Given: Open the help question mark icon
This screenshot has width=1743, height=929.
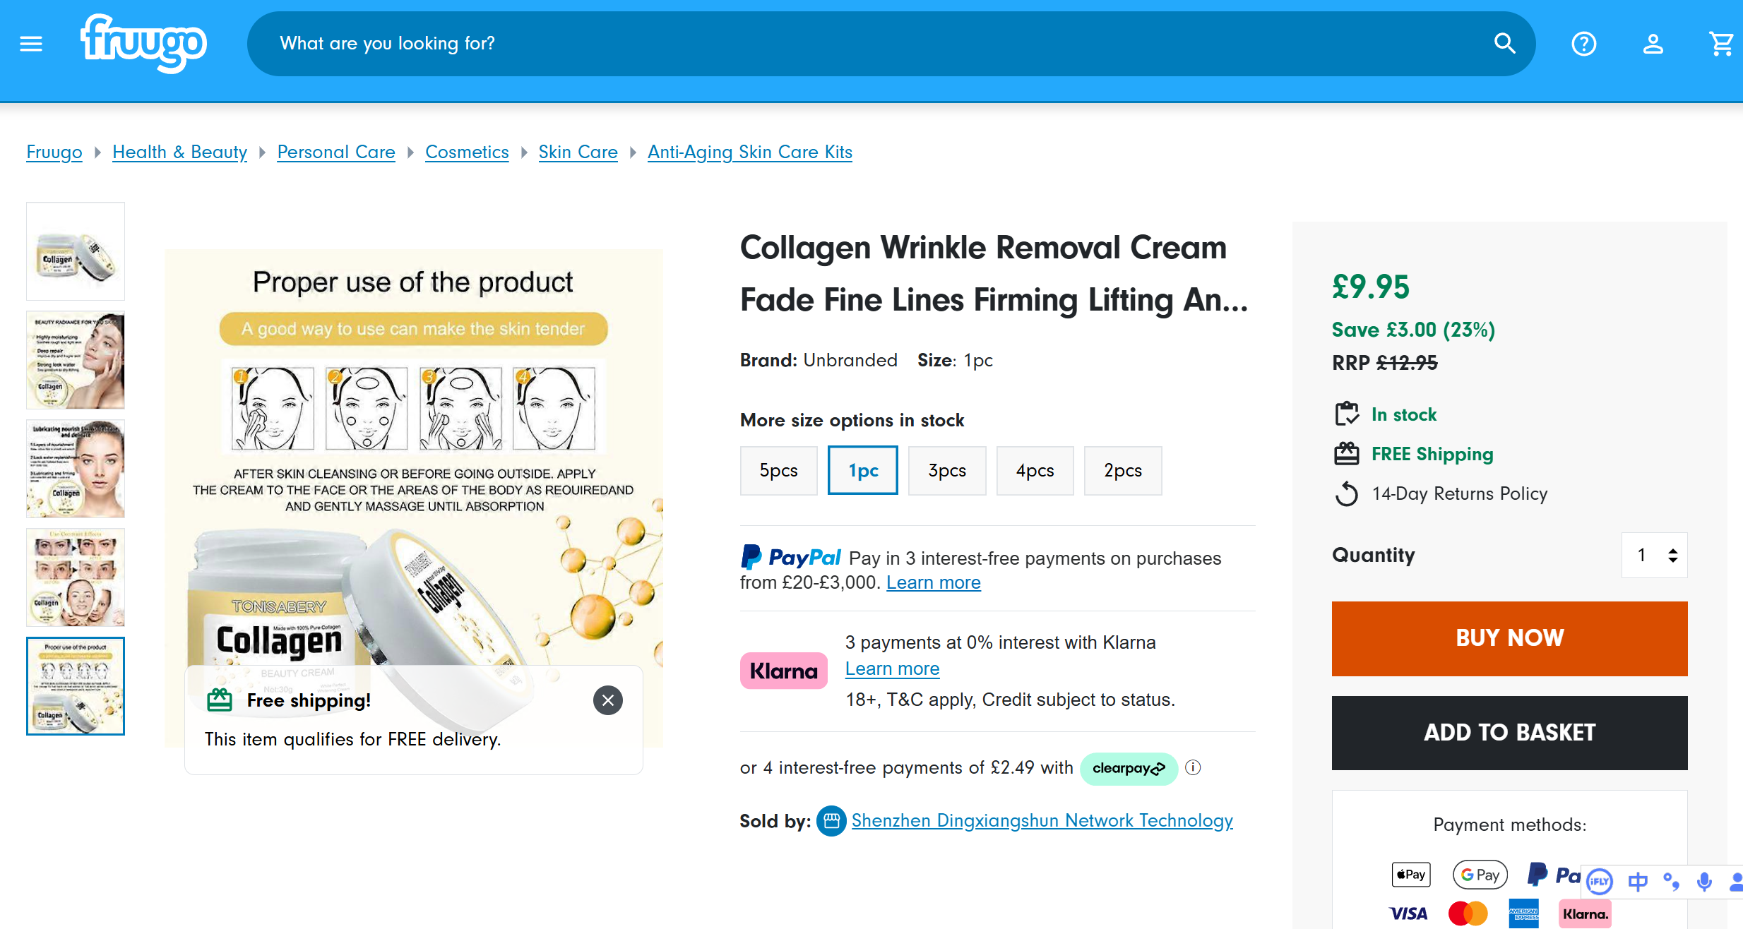Looking at the screenshot, I should point(1583,44).
